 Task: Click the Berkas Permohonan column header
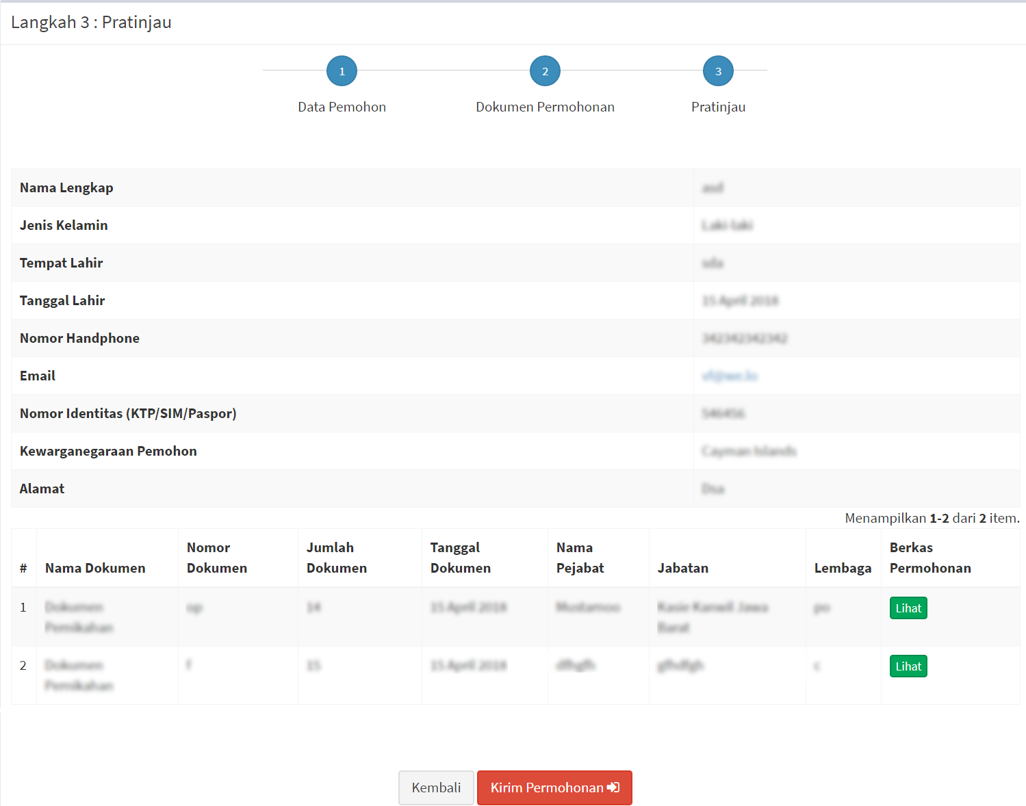tap(929, 558)
